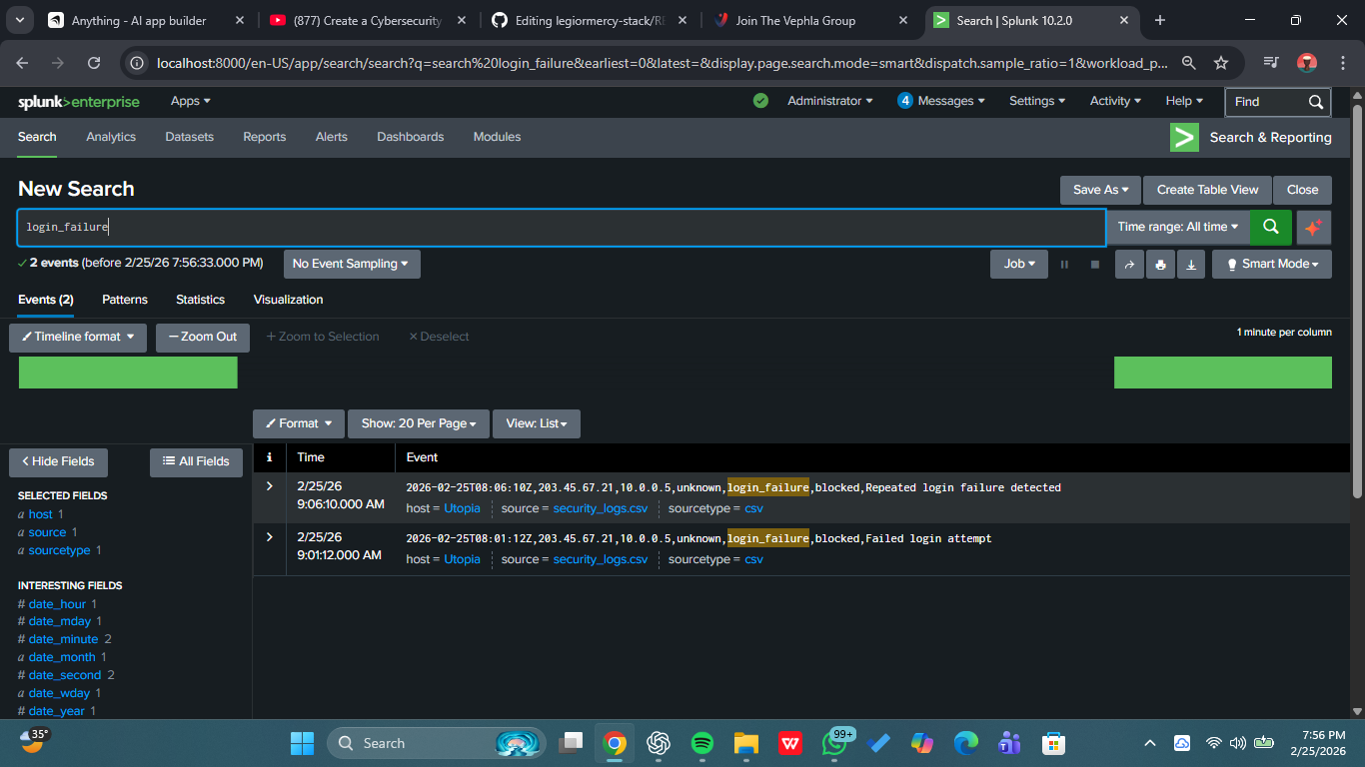Viewport: 1365px width, 767px height.
Task: Click the security_logs.csv source link in first event
Action: click(x=601, y=508)
